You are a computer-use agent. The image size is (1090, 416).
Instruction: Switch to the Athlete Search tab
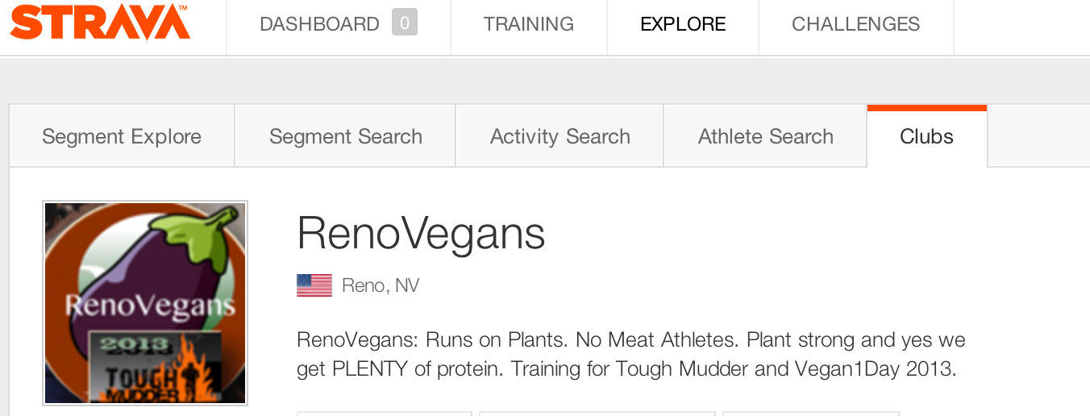pos(765,136)
